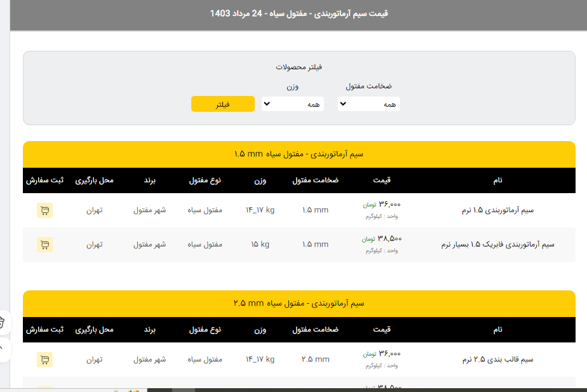Click the ۳۸,۵۰۰ تومان price in 1.5 mm table

point(384,239)
